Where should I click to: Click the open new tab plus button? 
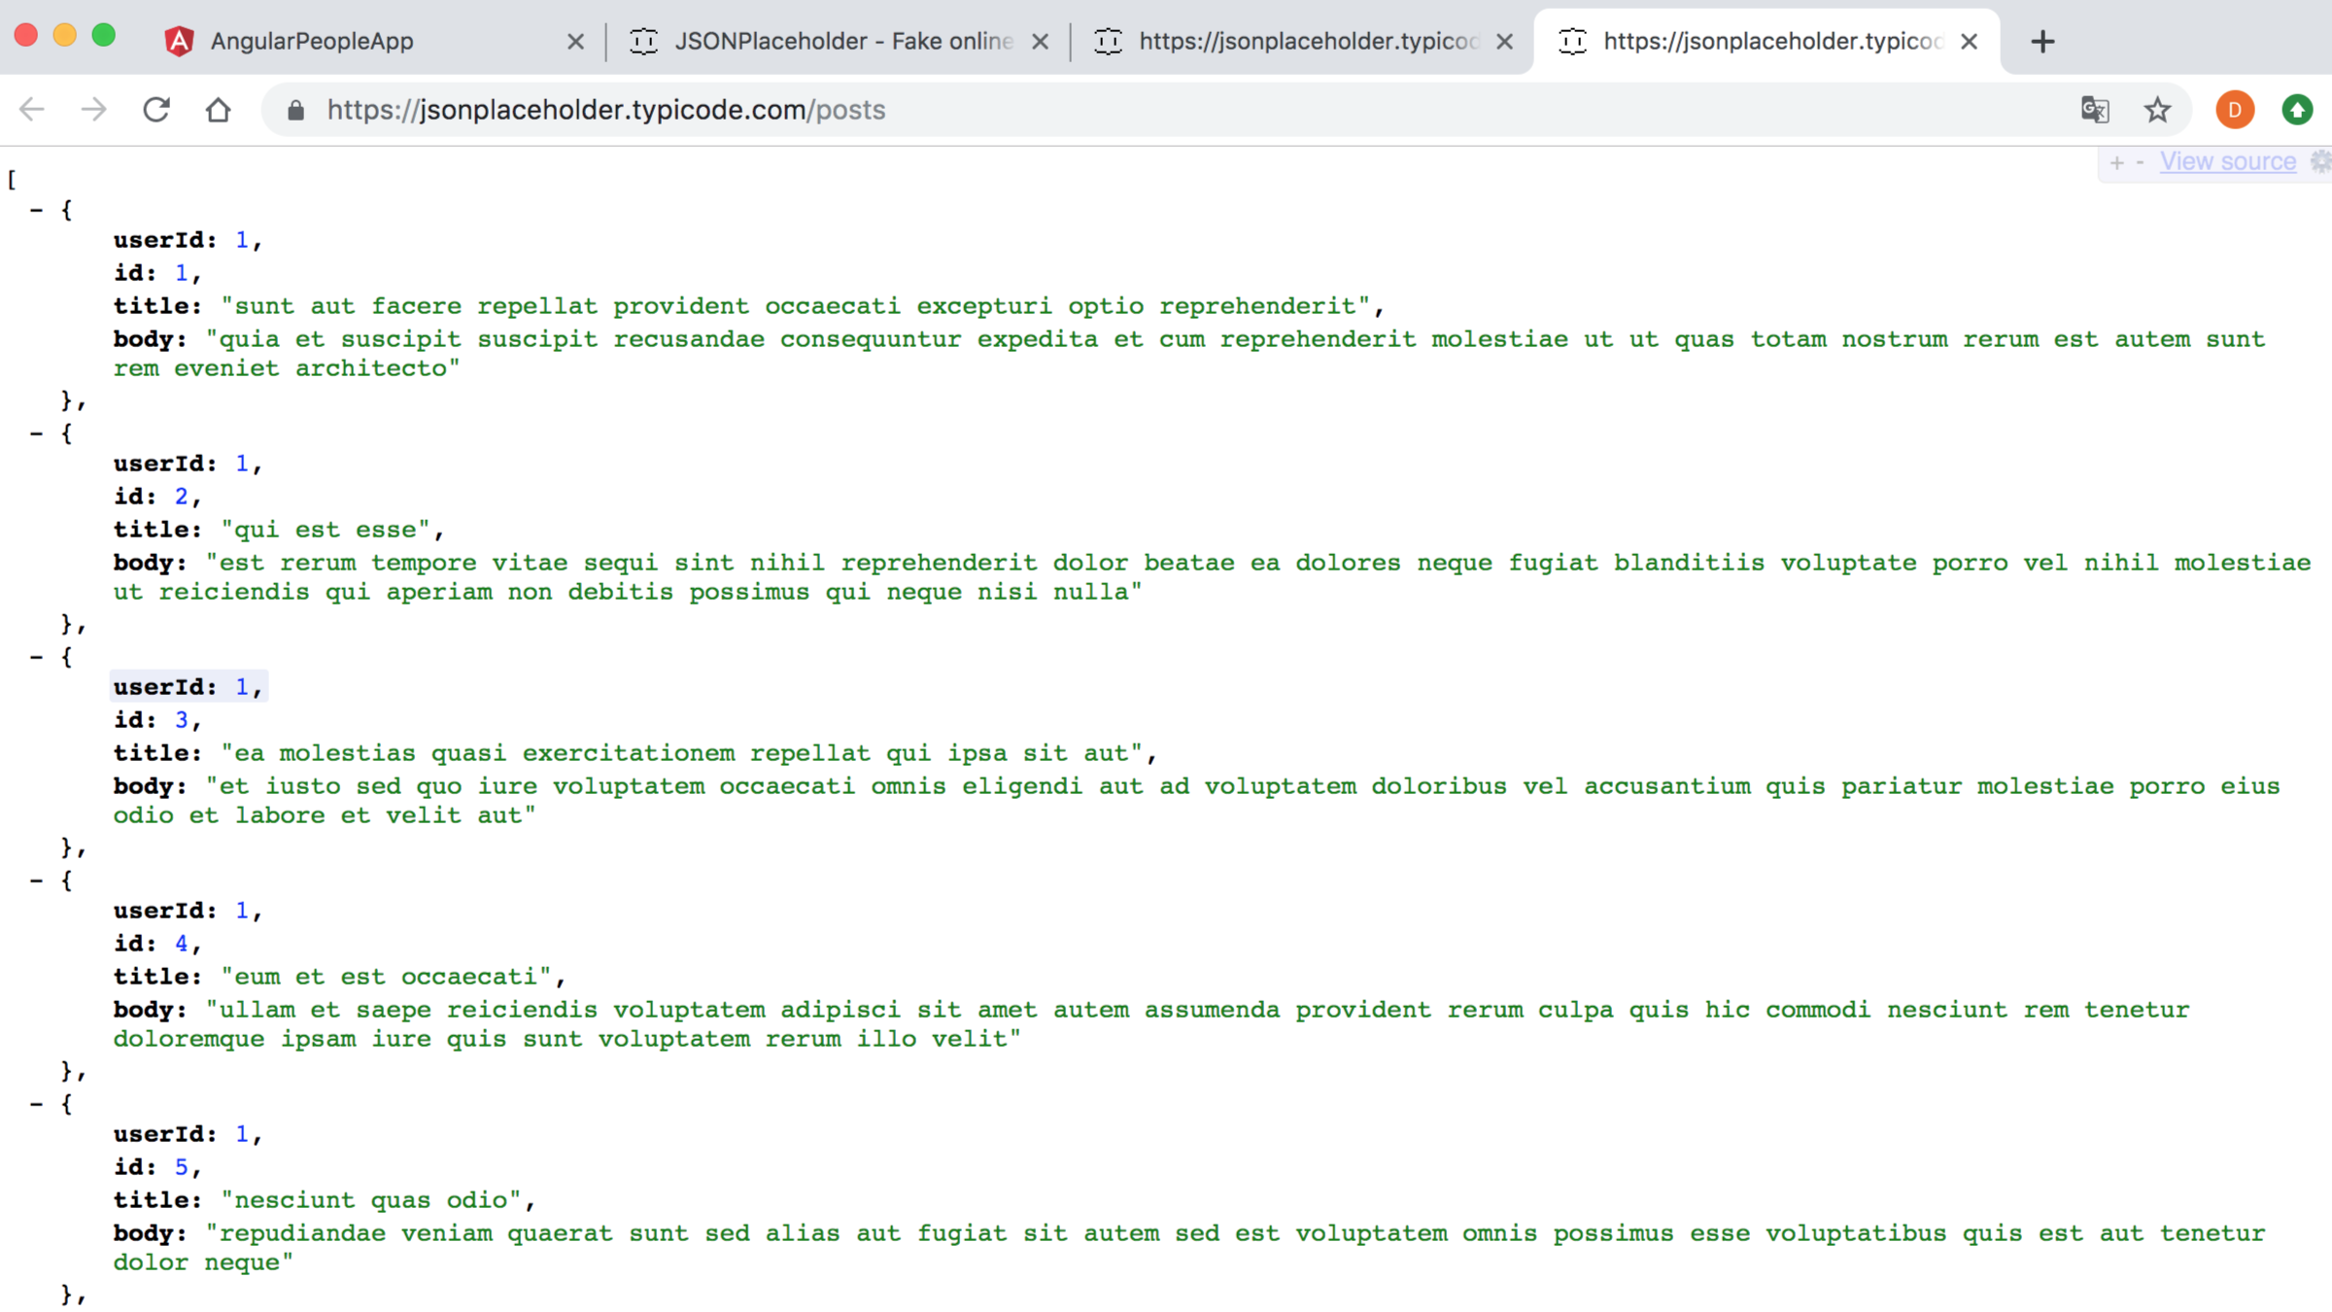pos(2042,42)
